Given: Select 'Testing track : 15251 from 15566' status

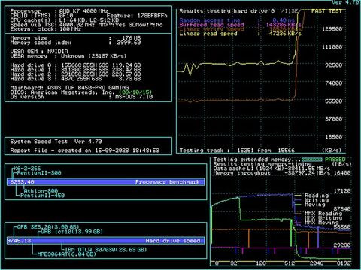Looking at the screenshot, I should point(237,151).
